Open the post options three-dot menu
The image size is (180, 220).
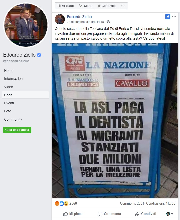tap(174, 16)
